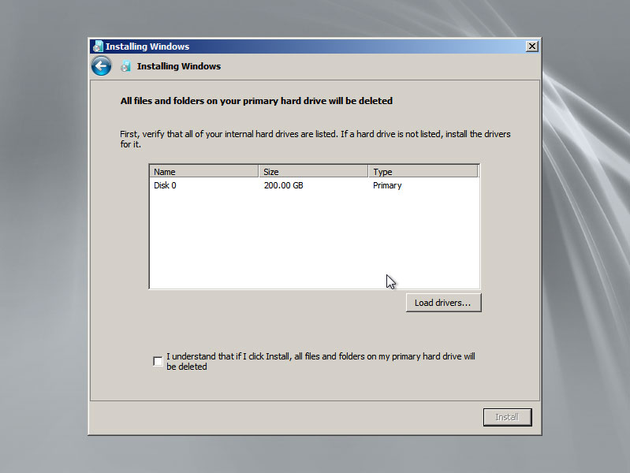This screenshot has height=473, width=630.
Task: Sort drives by the Name column header
Action: pos(204,172)
